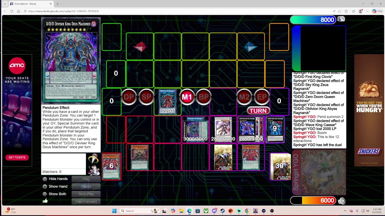The width and height of the screenshot is (385, 216).
Task: Click the Play replay button
Action: tap(86, 179)
